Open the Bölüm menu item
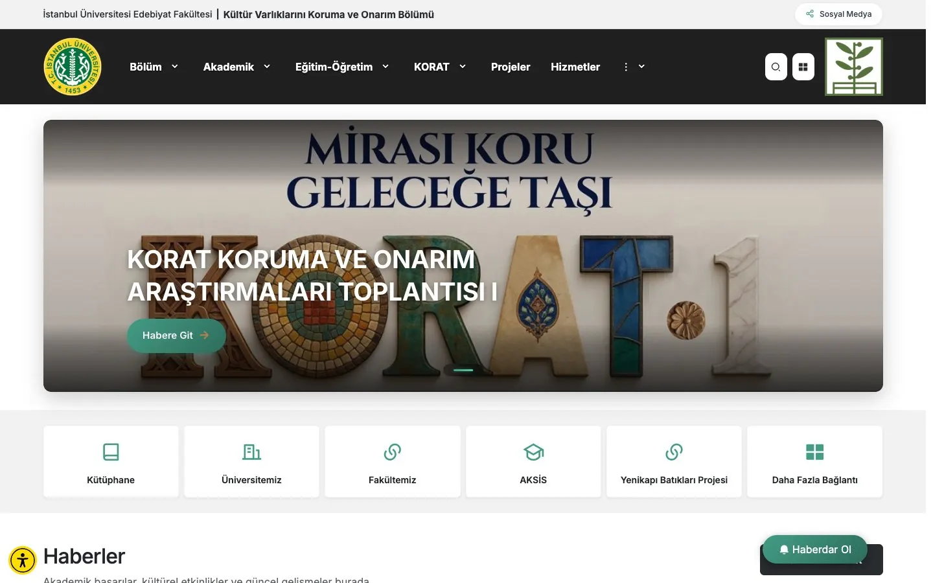The width and height of the screenshot is (933, 583). 146,67
